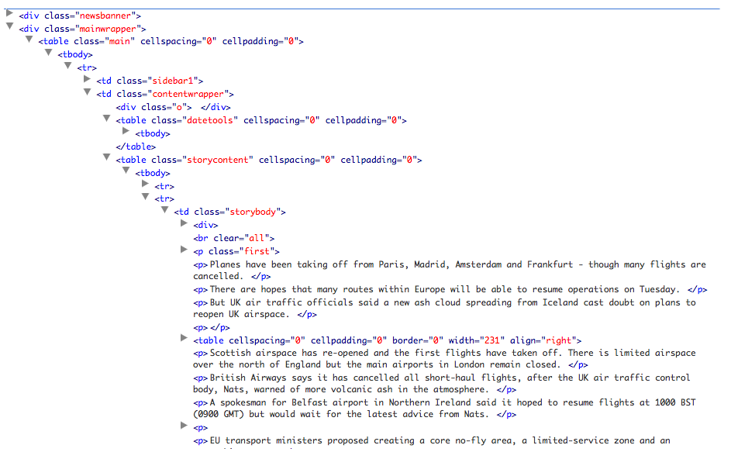Image resolution: width=731 pixels, height=452 pixels.
Task: Click the closing </table> tag line
Action: (x=135, y=147)
